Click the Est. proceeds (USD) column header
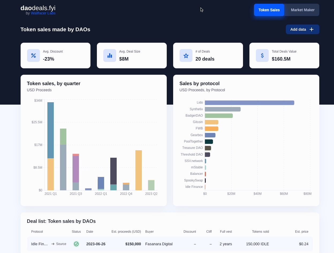334x253 pixels. tap(126, 232)
